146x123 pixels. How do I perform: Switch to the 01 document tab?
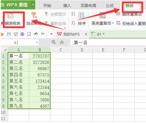pos(118,34)
